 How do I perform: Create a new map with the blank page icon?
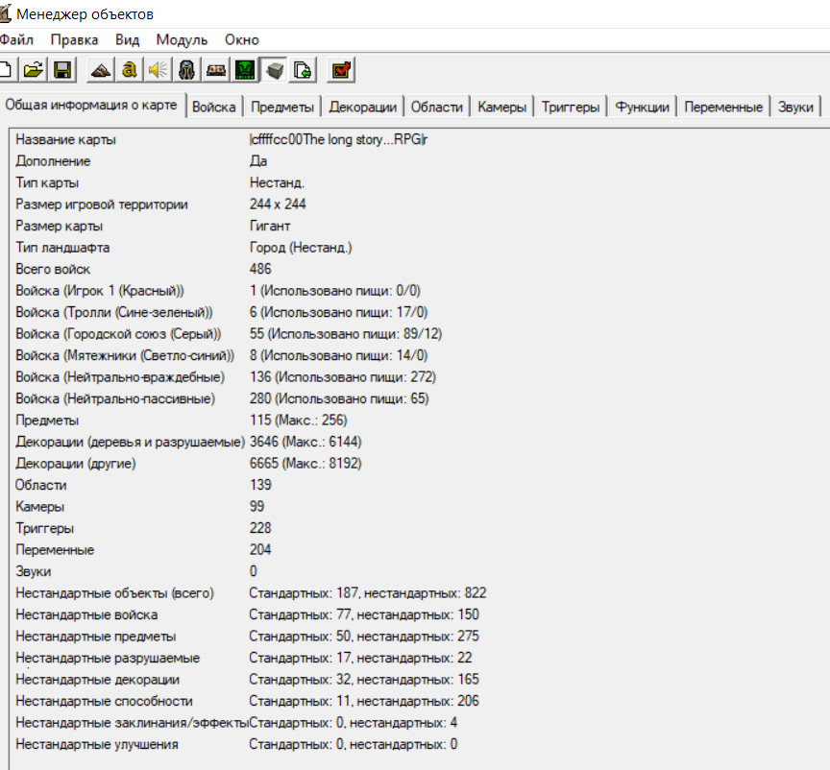7,70
